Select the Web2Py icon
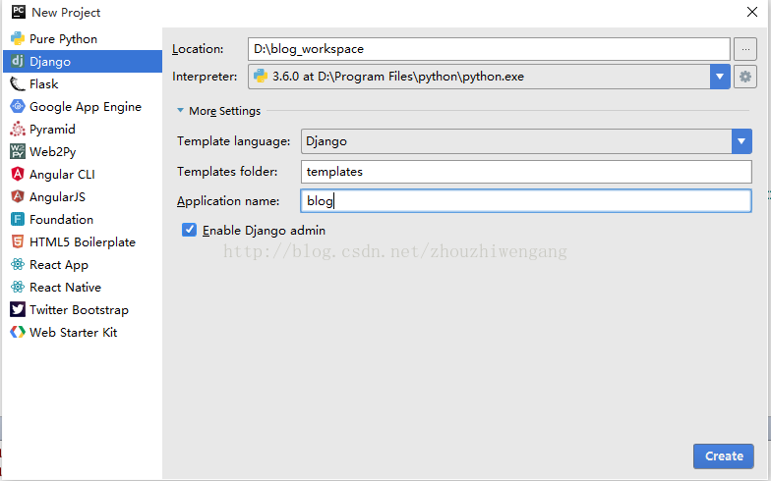The image size is (771, 481). point(18,151)
